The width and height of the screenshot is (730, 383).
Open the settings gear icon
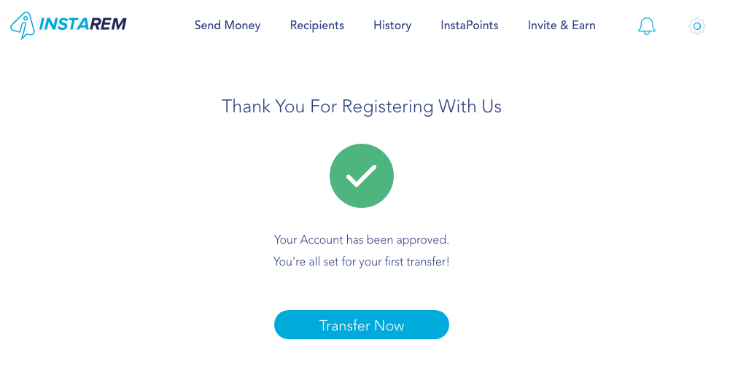pyautogui.click(x=697, y=26)
